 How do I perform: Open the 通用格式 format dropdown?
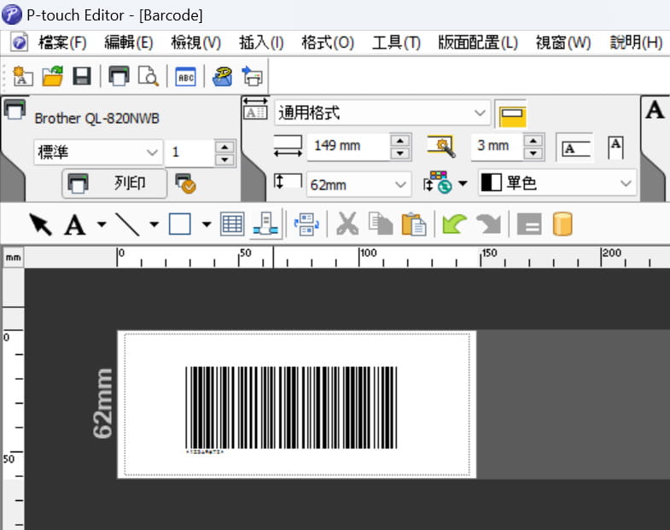click(382, 114)
